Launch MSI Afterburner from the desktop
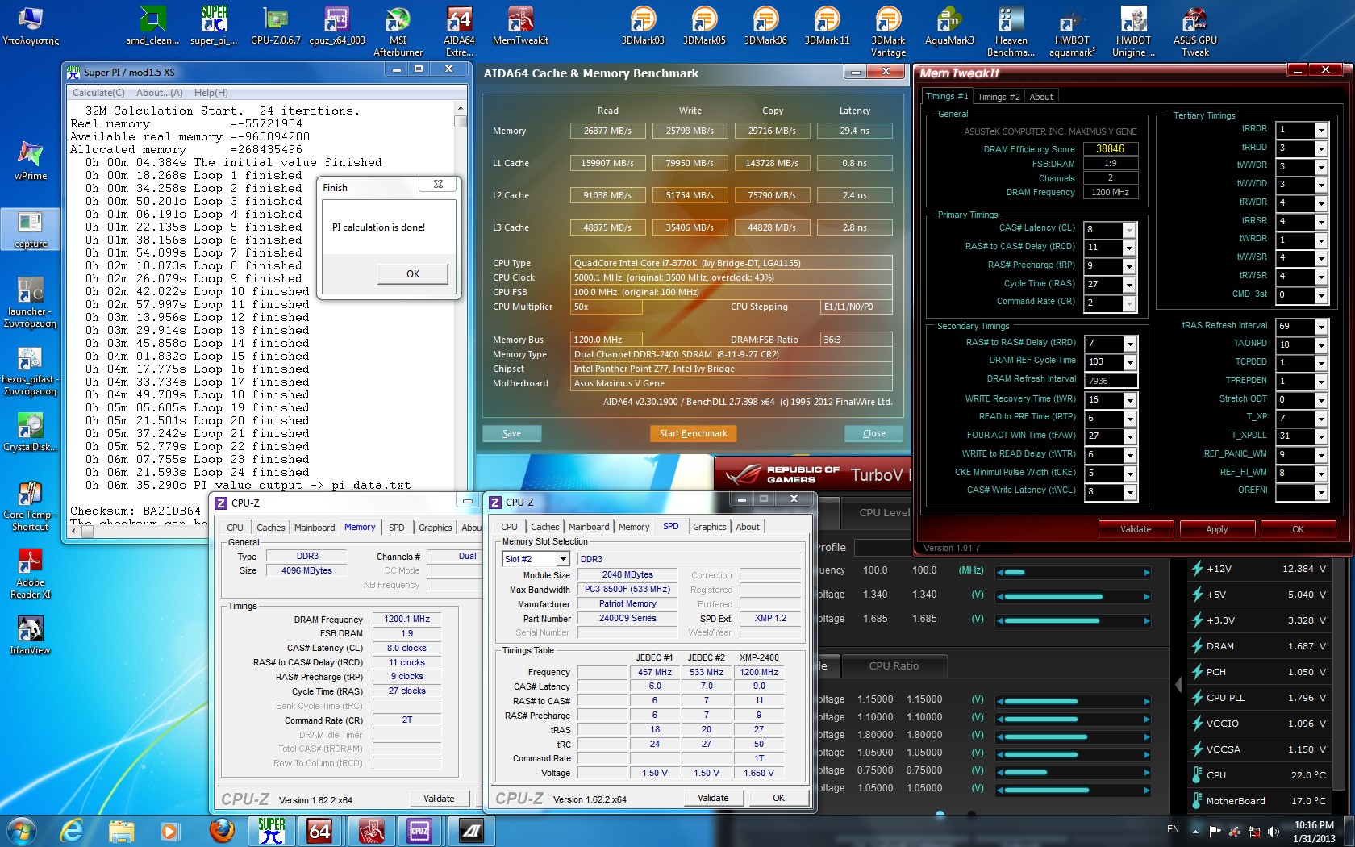1355x847 pixels. [398, 31]
